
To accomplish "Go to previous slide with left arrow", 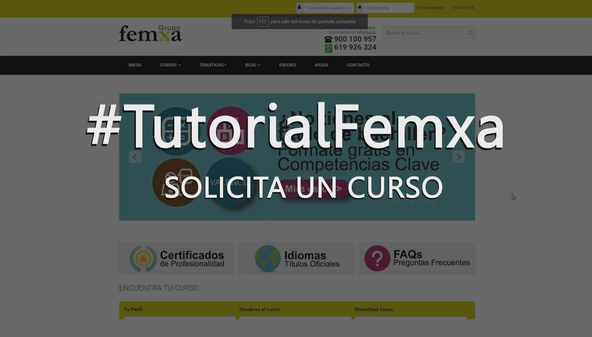I will click(x=135, y=157).
